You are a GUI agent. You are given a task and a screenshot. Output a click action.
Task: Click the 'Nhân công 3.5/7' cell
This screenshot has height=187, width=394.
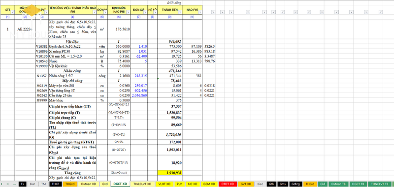(x=72, y=76)
